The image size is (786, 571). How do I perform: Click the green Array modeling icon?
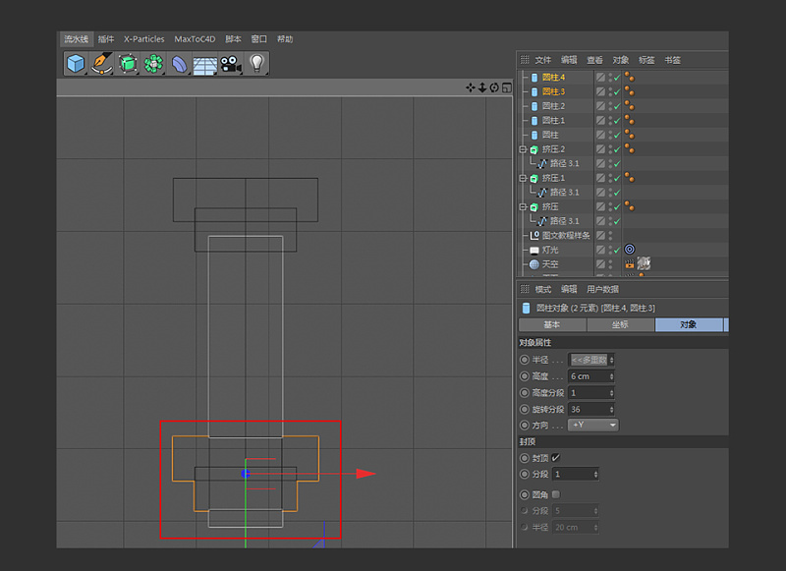tap(152, 64)
